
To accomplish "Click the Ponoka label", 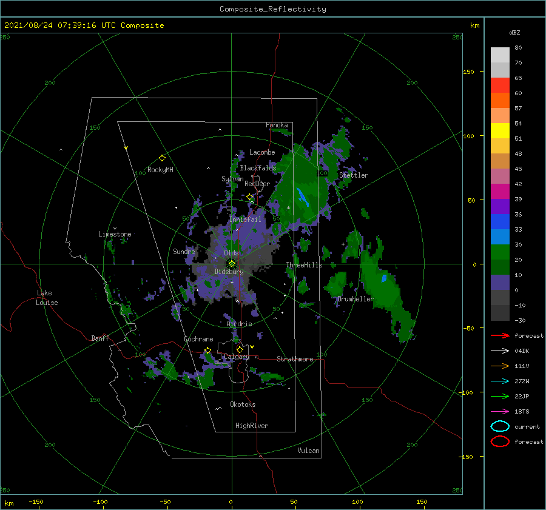I will click(x=277, y=125).
